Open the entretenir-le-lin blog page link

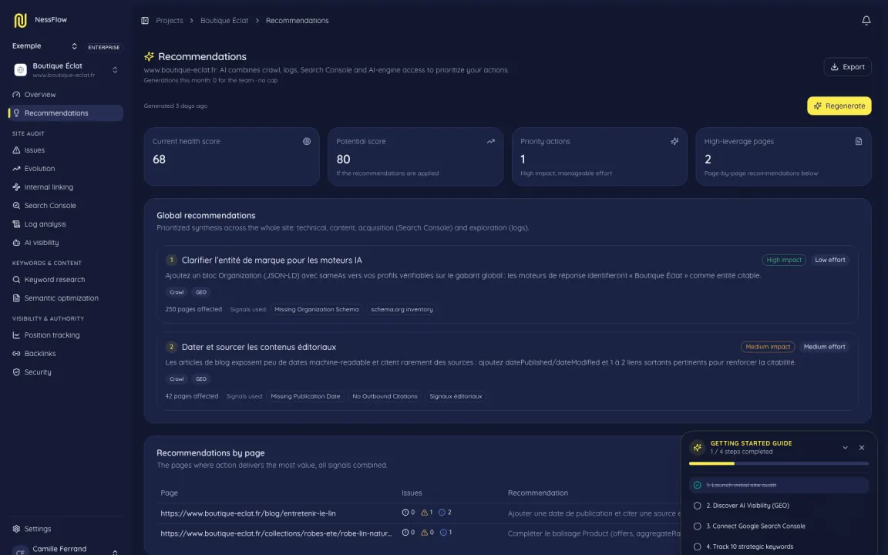pos(248,513)
